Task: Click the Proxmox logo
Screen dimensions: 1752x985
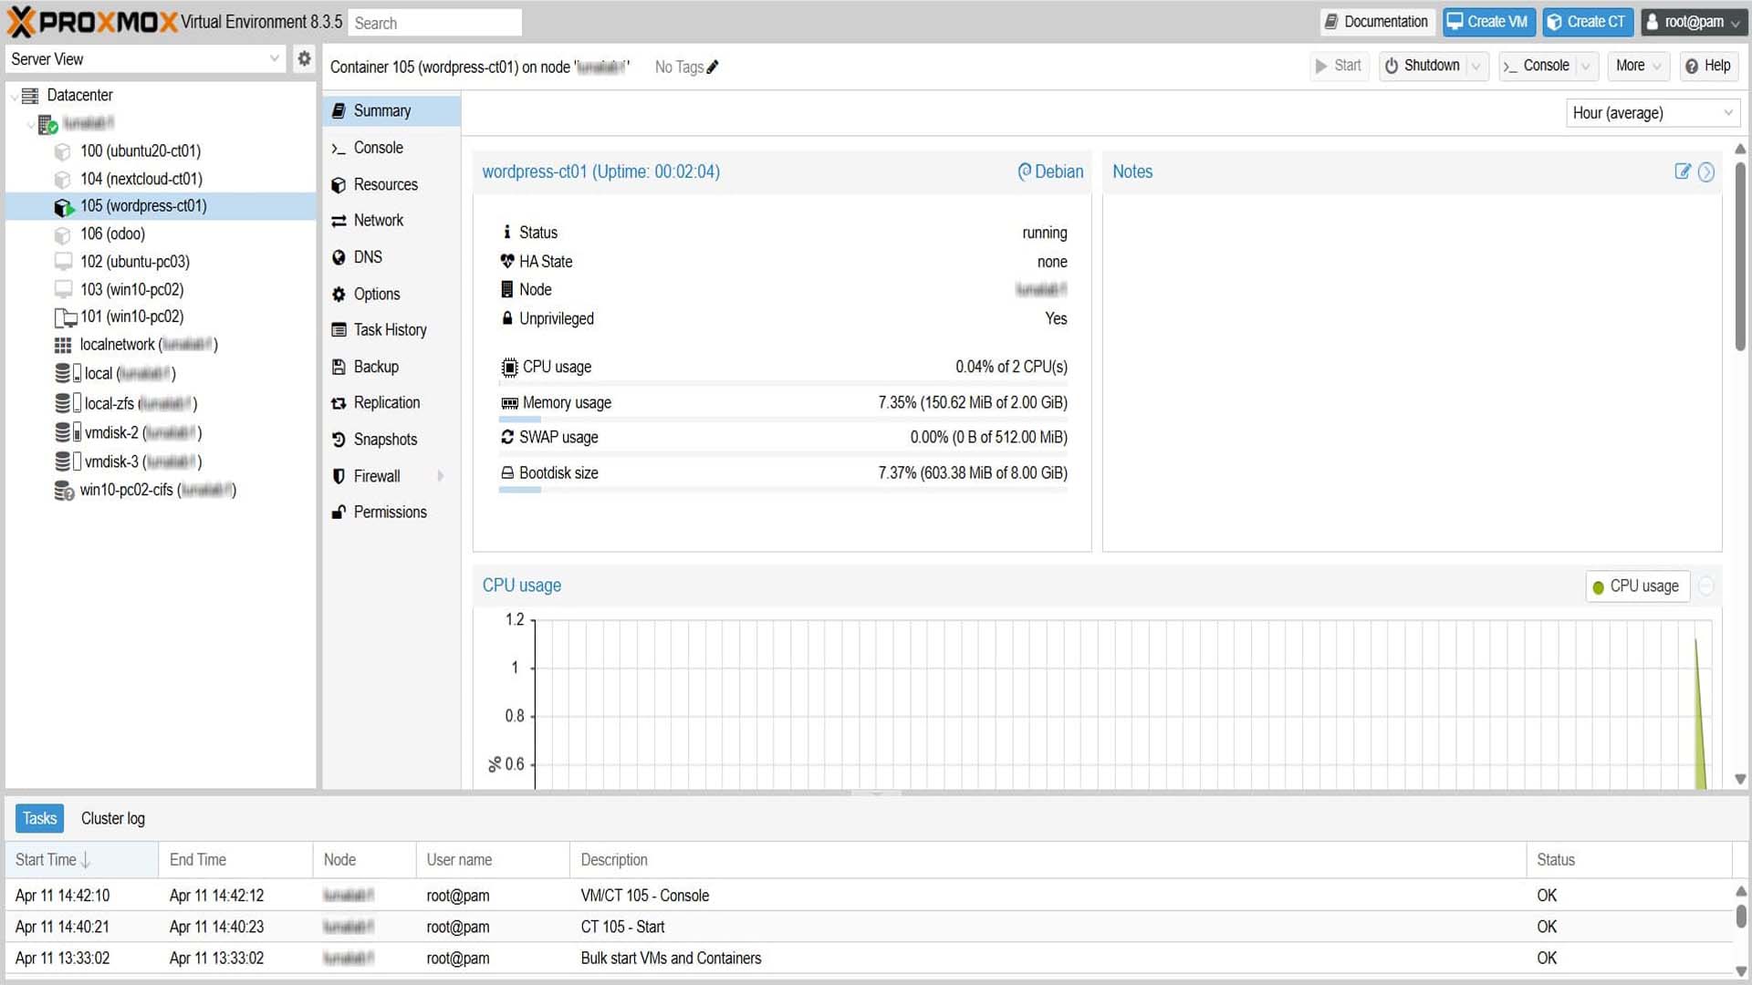Action: [x=92, y=21]
